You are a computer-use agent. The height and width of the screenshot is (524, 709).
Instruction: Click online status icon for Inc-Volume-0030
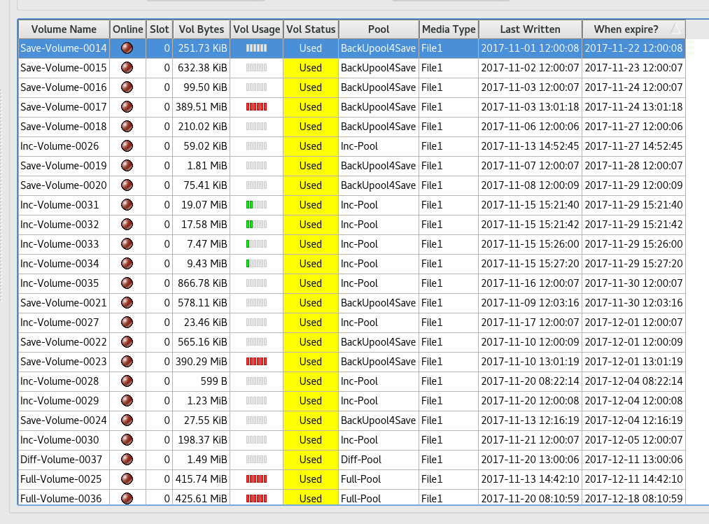point(127,439)
